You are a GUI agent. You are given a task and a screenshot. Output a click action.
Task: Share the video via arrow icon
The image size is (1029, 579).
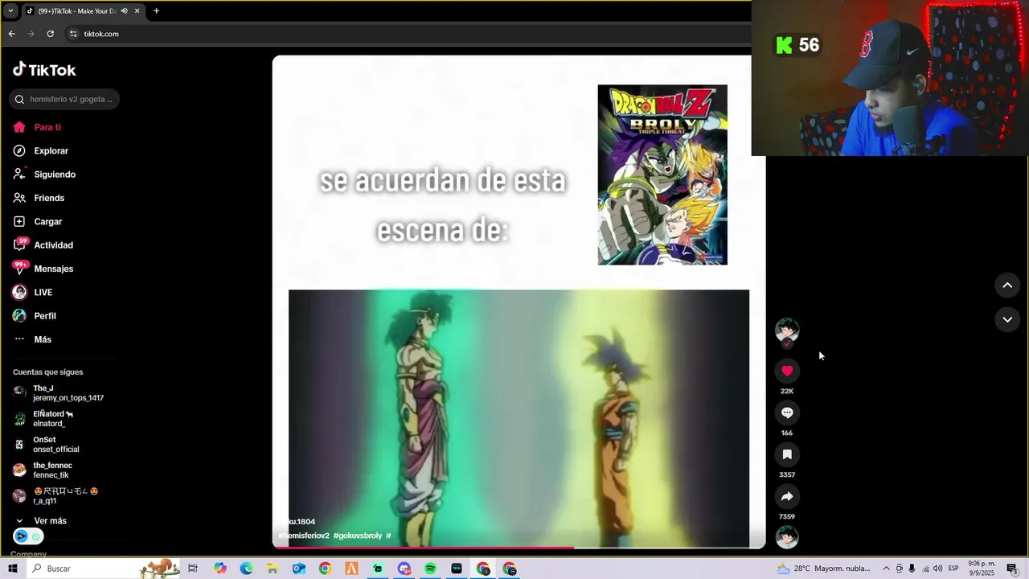tap(787, 496)
